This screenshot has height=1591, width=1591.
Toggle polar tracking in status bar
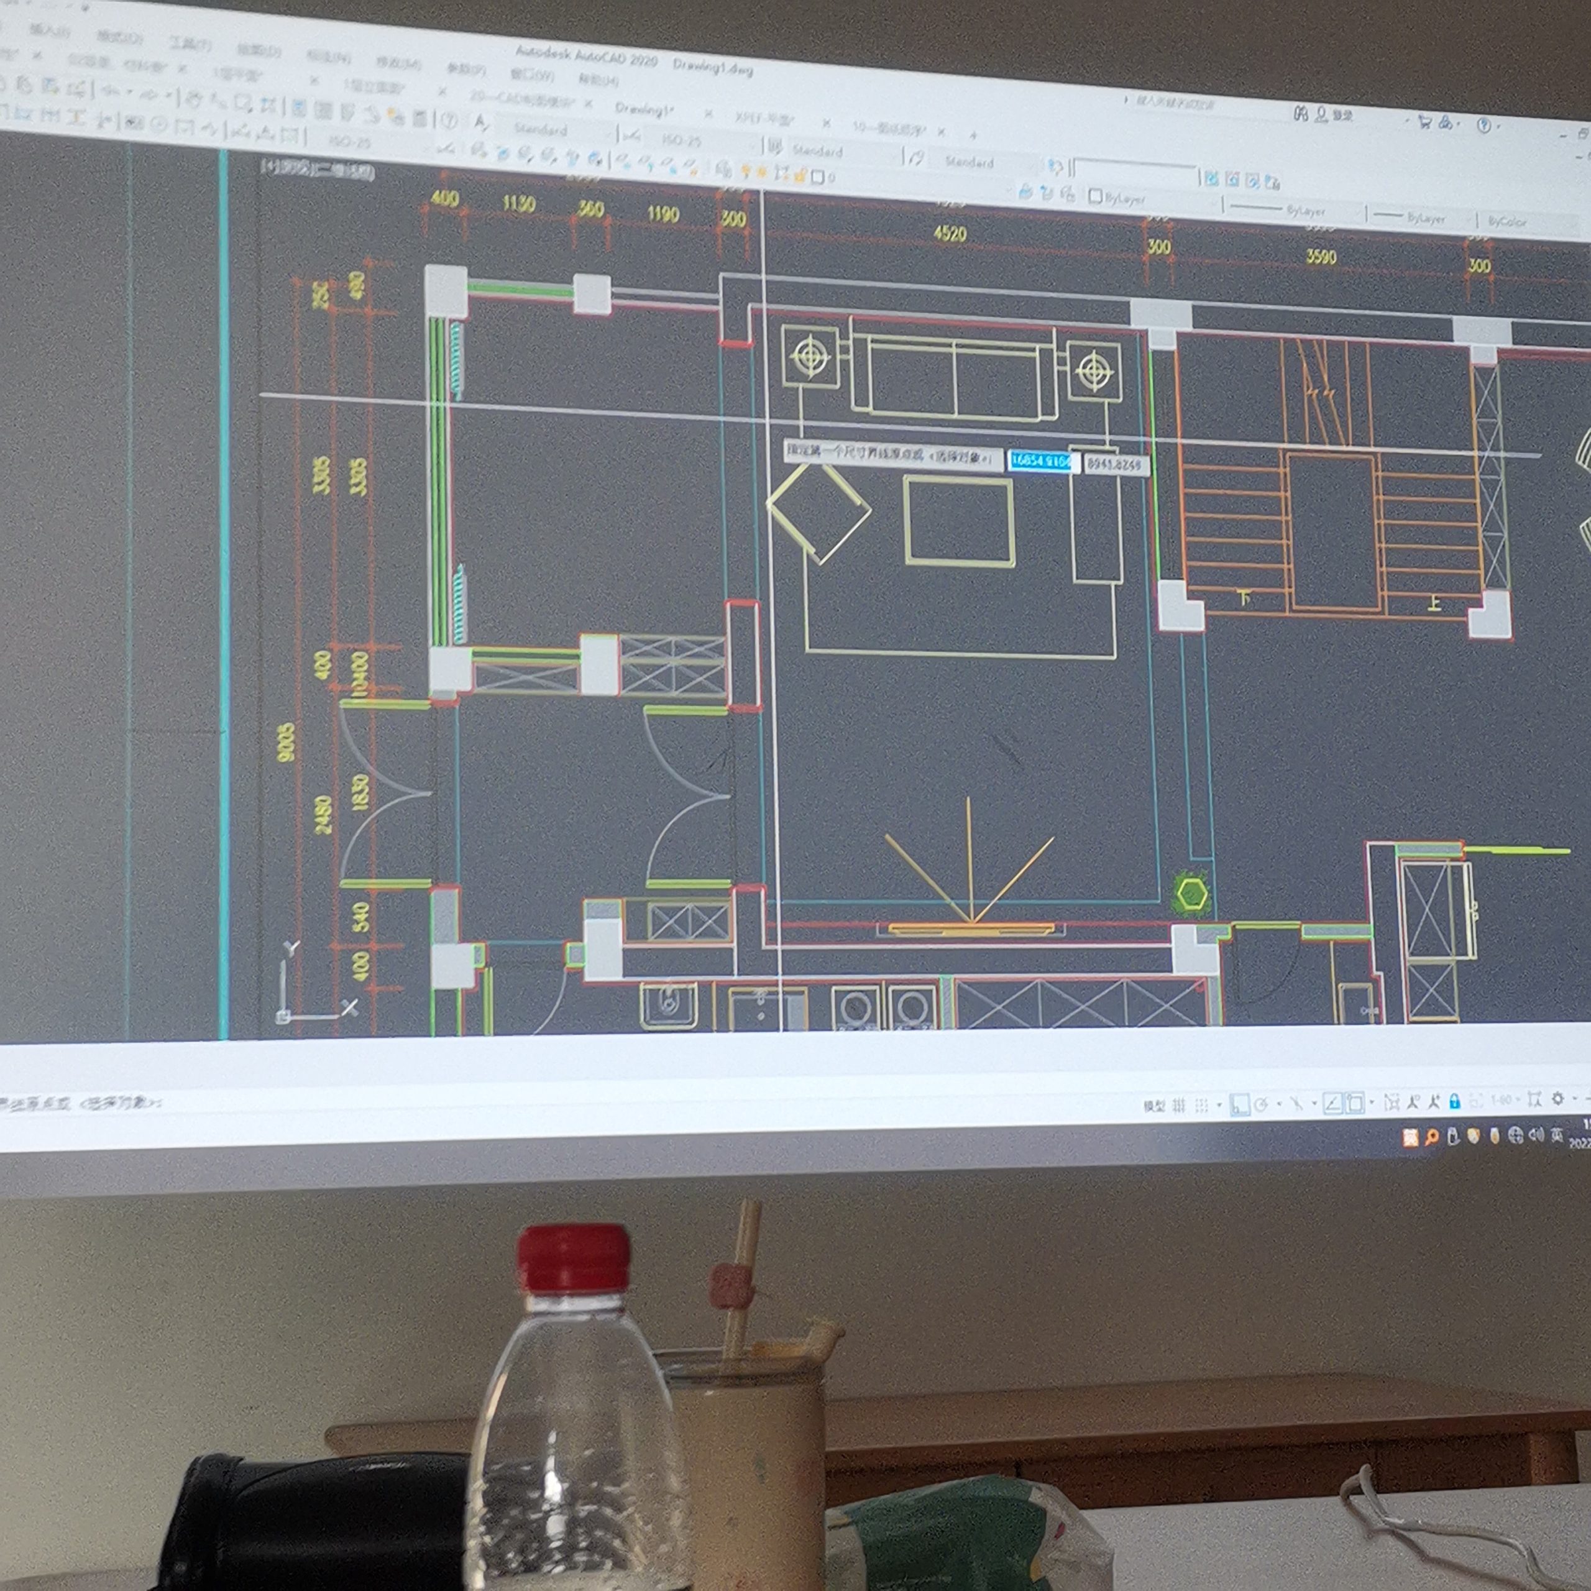tap(1261, 1105)
